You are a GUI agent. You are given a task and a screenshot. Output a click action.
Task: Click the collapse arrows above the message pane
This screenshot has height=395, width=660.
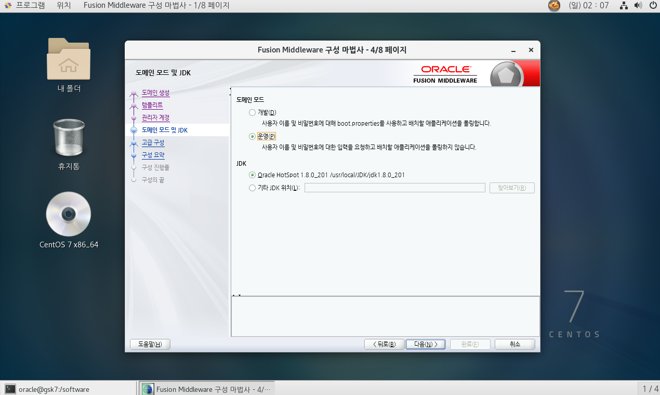pos(236,295)
